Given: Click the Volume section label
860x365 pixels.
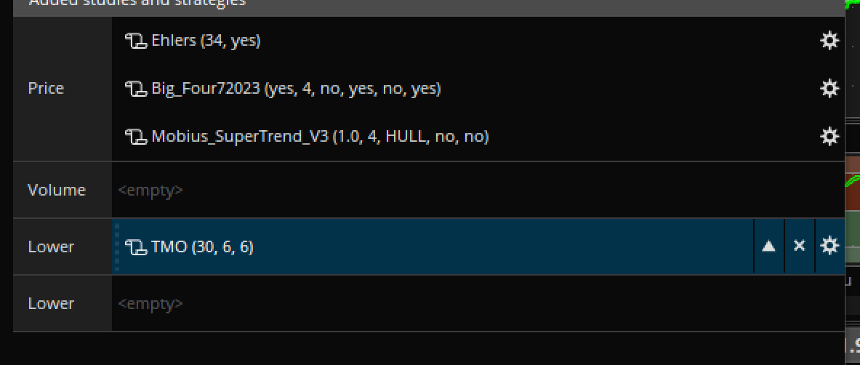Looking at the screenshot, I should point(57,190).
